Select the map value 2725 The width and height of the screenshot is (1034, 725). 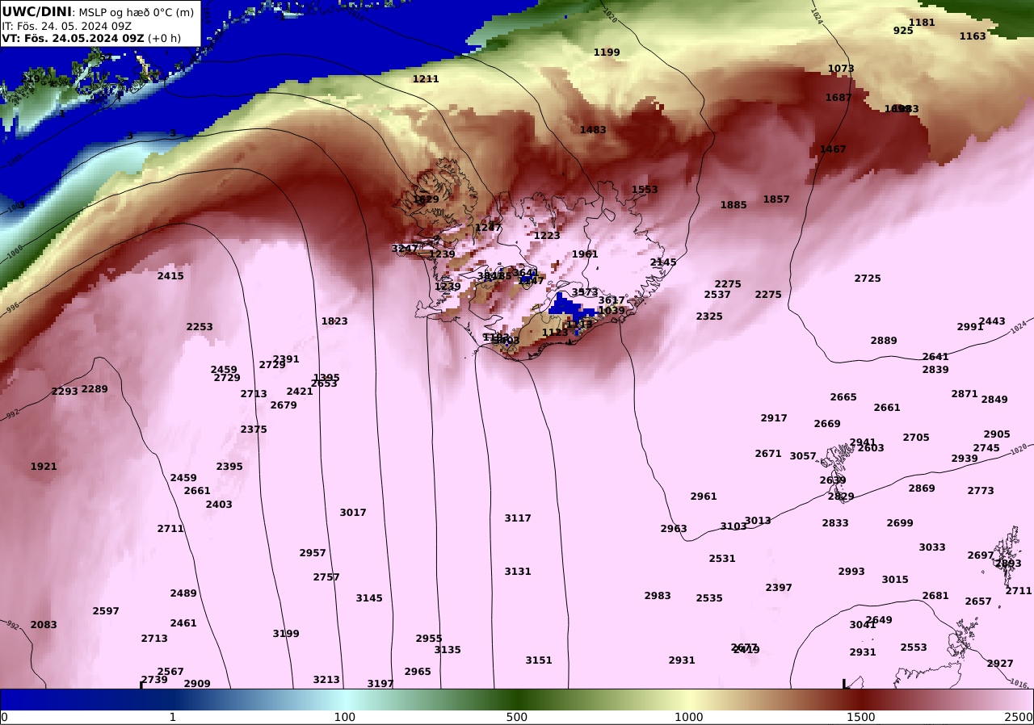click(868, 279)
